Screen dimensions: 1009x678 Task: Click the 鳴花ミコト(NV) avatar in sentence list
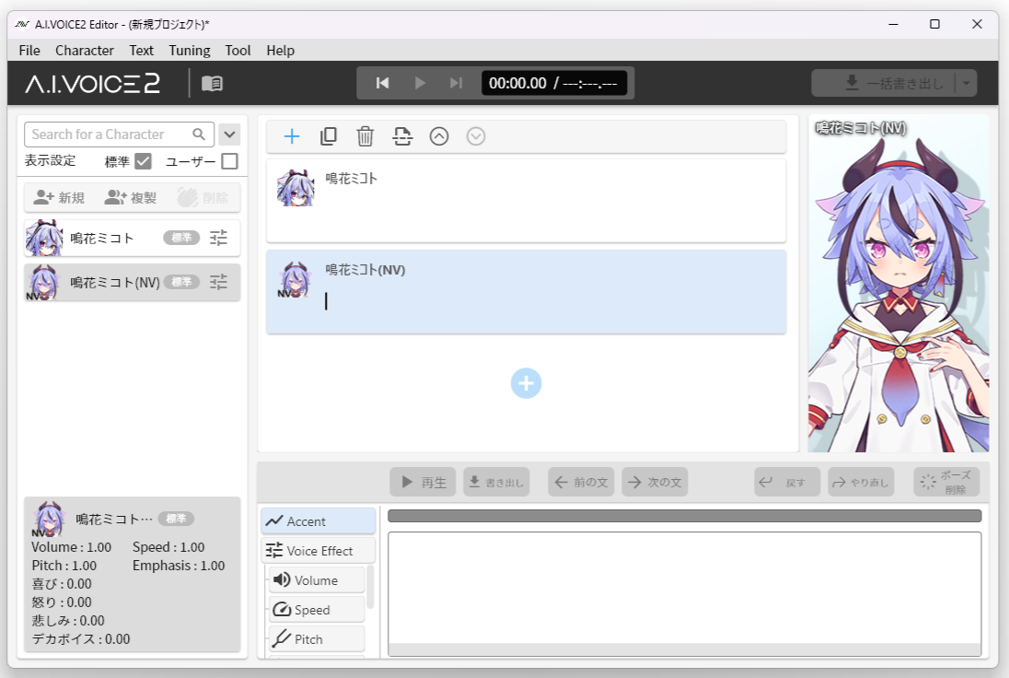[x=295, y=279]
